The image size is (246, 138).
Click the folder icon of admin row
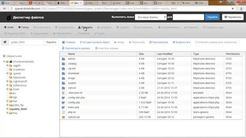63,59
